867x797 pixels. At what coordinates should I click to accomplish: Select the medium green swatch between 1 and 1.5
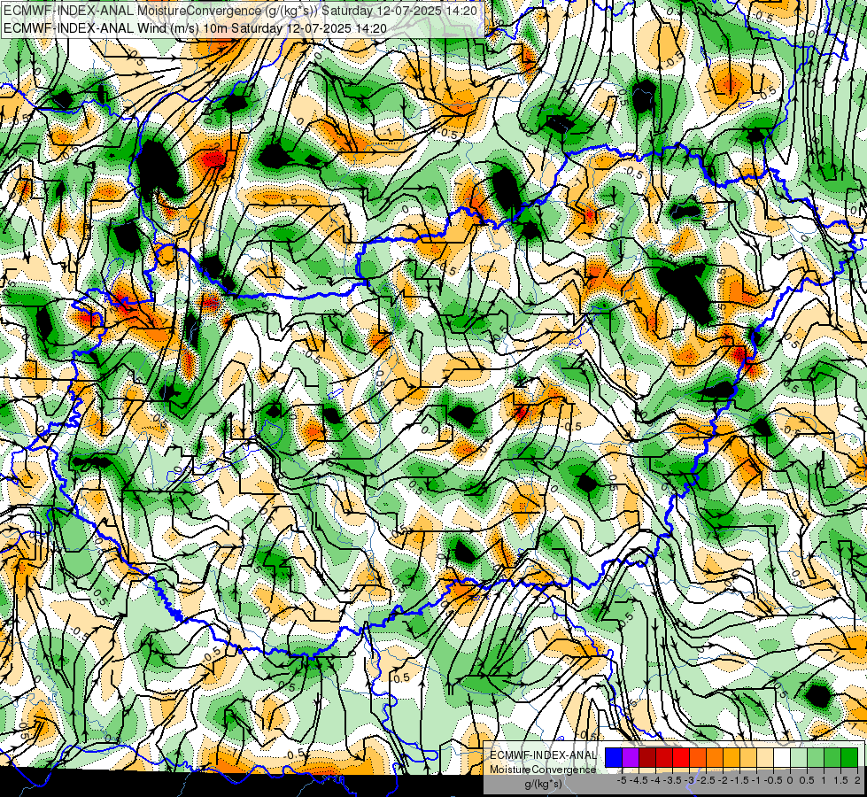[x=832, y=757]
